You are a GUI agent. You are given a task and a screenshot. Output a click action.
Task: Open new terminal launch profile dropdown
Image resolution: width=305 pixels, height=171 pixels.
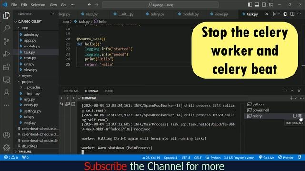(x=295, y=98)
